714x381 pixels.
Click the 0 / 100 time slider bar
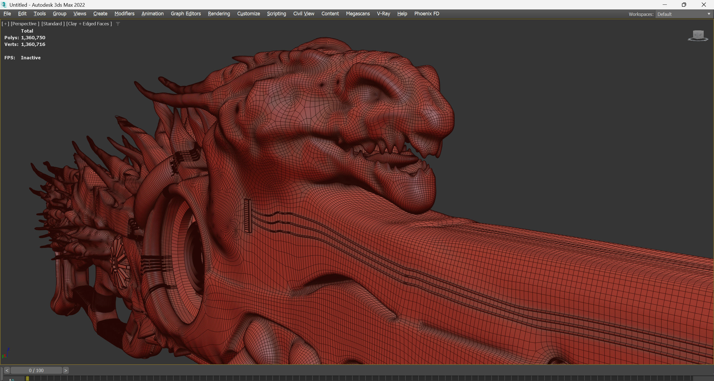click(x=36, y=370)
